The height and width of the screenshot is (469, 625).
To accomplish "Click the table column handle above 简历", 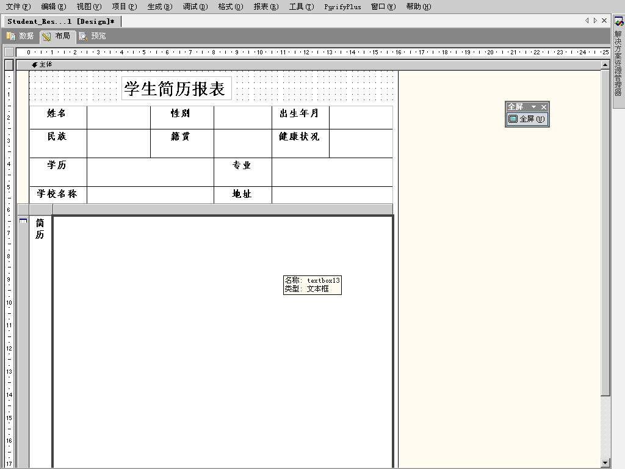I will [41, 209].
